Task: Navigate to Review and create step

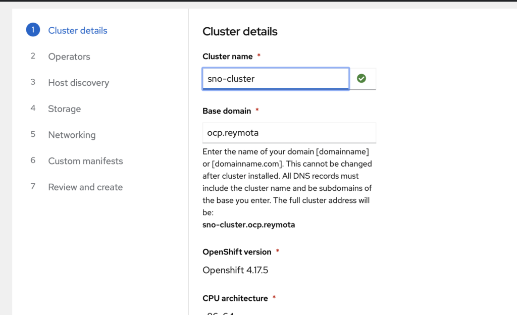Action: [x=85, y=187]
